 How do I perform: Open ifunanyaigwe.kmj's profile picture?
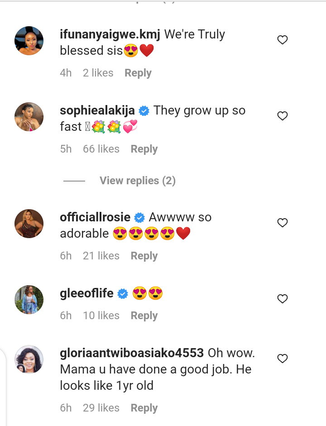[x=29, y=41]
